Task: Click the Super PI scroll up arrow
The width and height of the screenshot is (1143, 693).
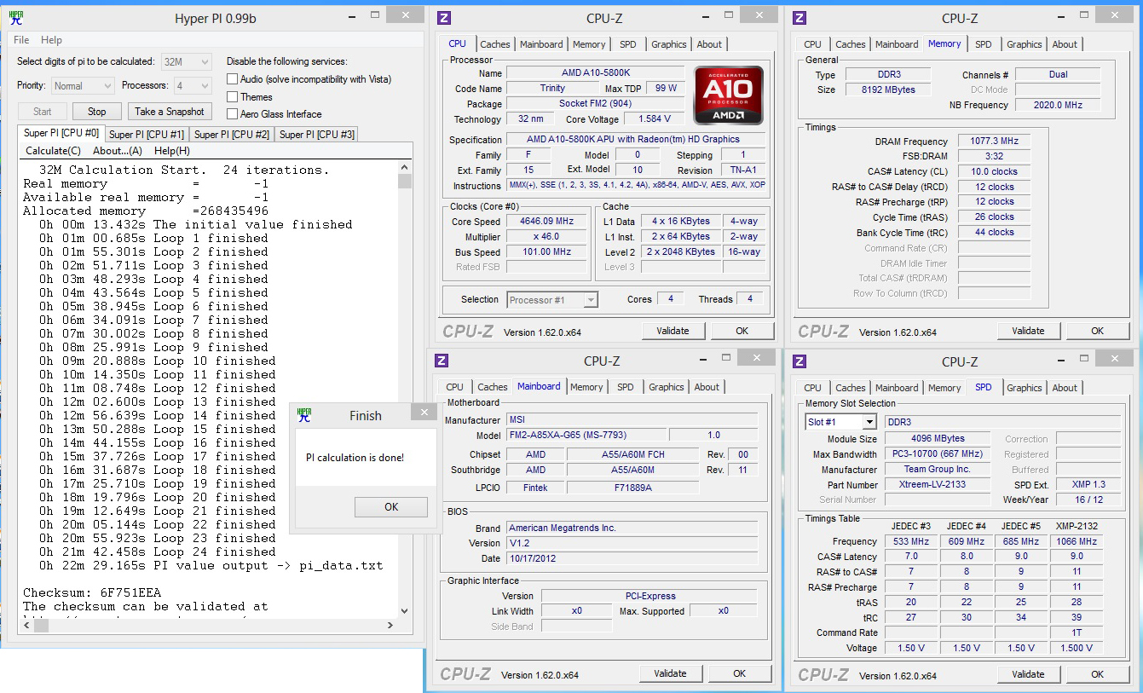Action: (405, 169)
